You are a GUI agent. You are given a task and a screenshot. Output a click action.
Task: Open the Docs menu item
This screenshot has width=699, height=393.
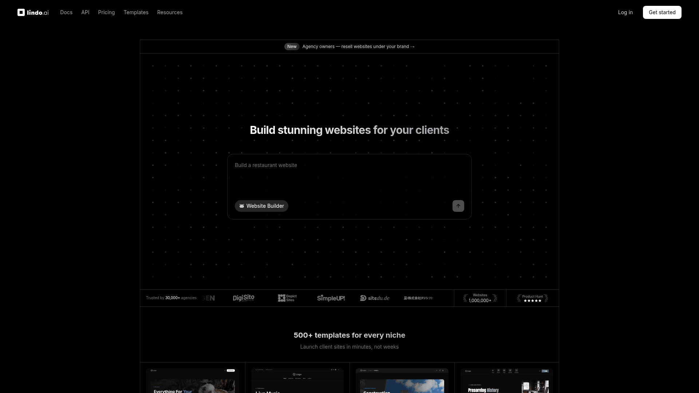tap(66, 12)
